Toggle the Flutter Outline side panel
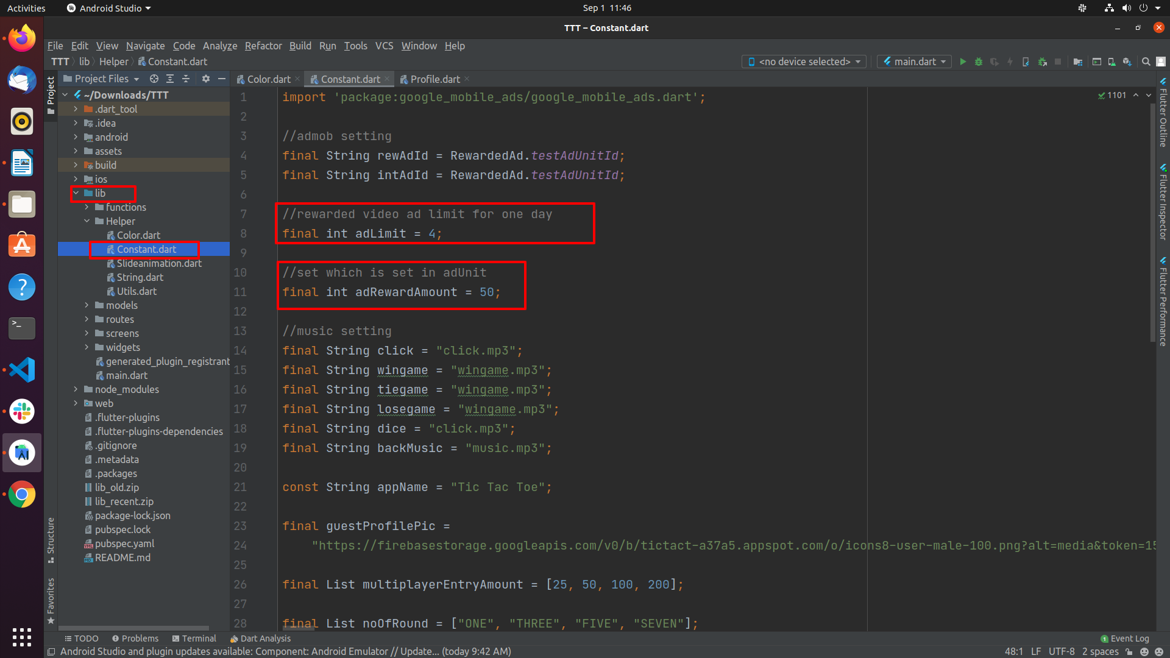 pyautogui.click(x=1163, y=113)
